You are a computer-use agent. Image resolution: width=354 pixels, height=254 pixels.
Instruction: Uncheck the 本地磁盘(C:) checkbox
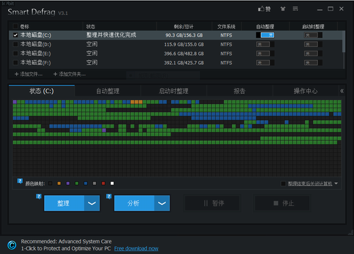pos(16,35)
